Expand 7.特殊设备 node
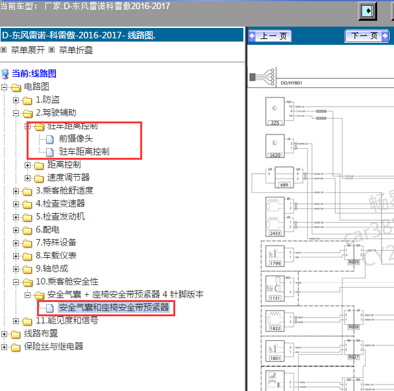The height and width of the screenshot is (391, 394). point(16,243)
